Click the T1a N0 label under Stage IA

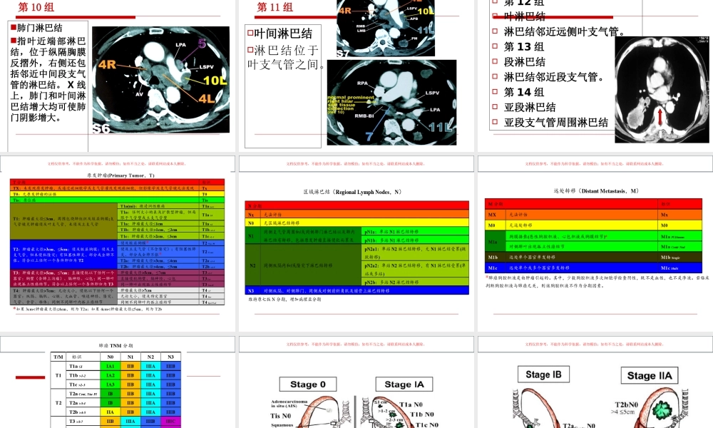[411, 404]
